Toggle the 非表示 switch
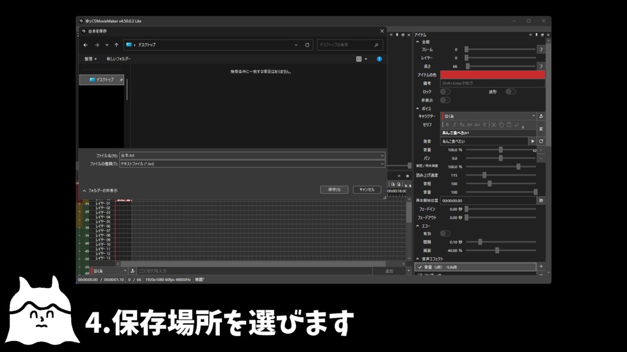This screenshot has width=627, height=352. tap(445, 100)
